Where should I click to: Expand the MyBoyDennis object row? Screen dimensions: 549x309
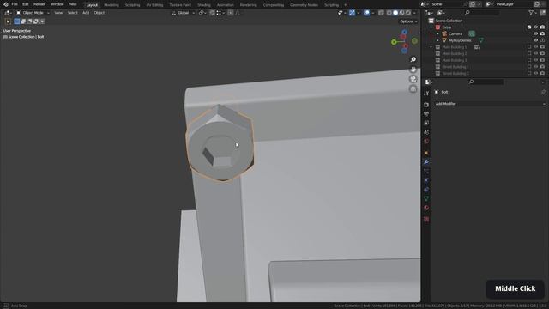[x=437, y=40]
